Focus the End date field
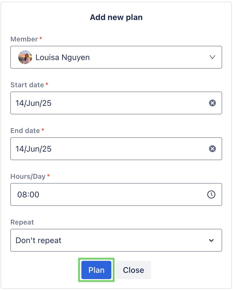 coord(116,148)
